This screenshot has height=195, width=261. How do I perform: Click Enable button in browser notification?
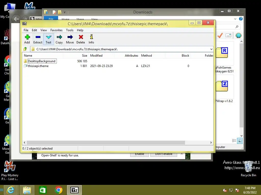[139, 155]
